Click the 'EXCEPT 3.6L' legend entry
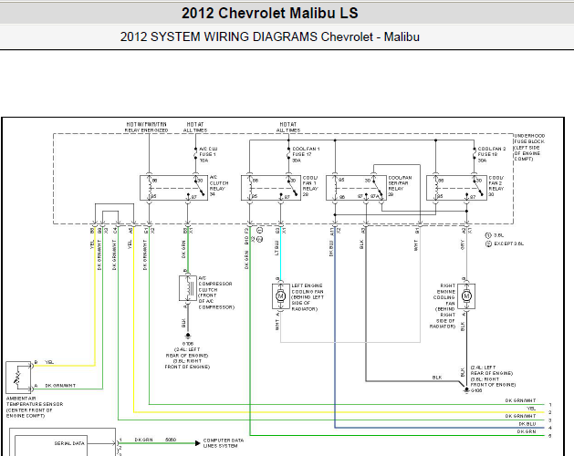 pos(505,244)
